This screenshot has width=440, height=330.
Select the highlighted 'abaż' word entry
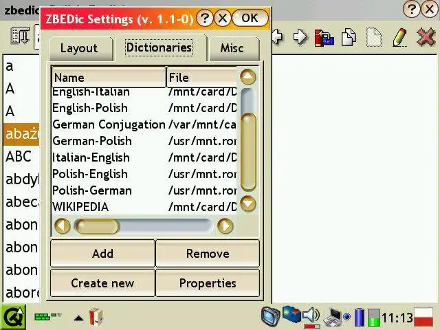[x=21, y=134]
